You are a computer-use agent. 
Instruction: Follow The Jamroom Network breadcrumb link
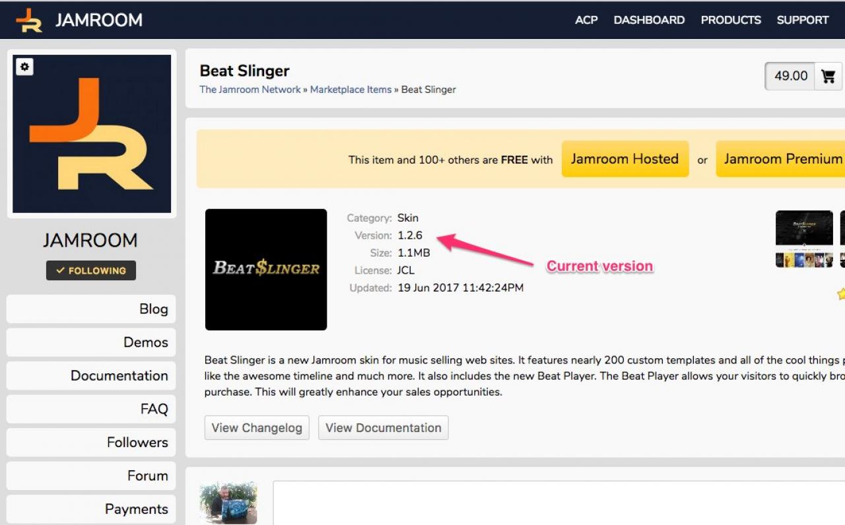click(250, 90)
